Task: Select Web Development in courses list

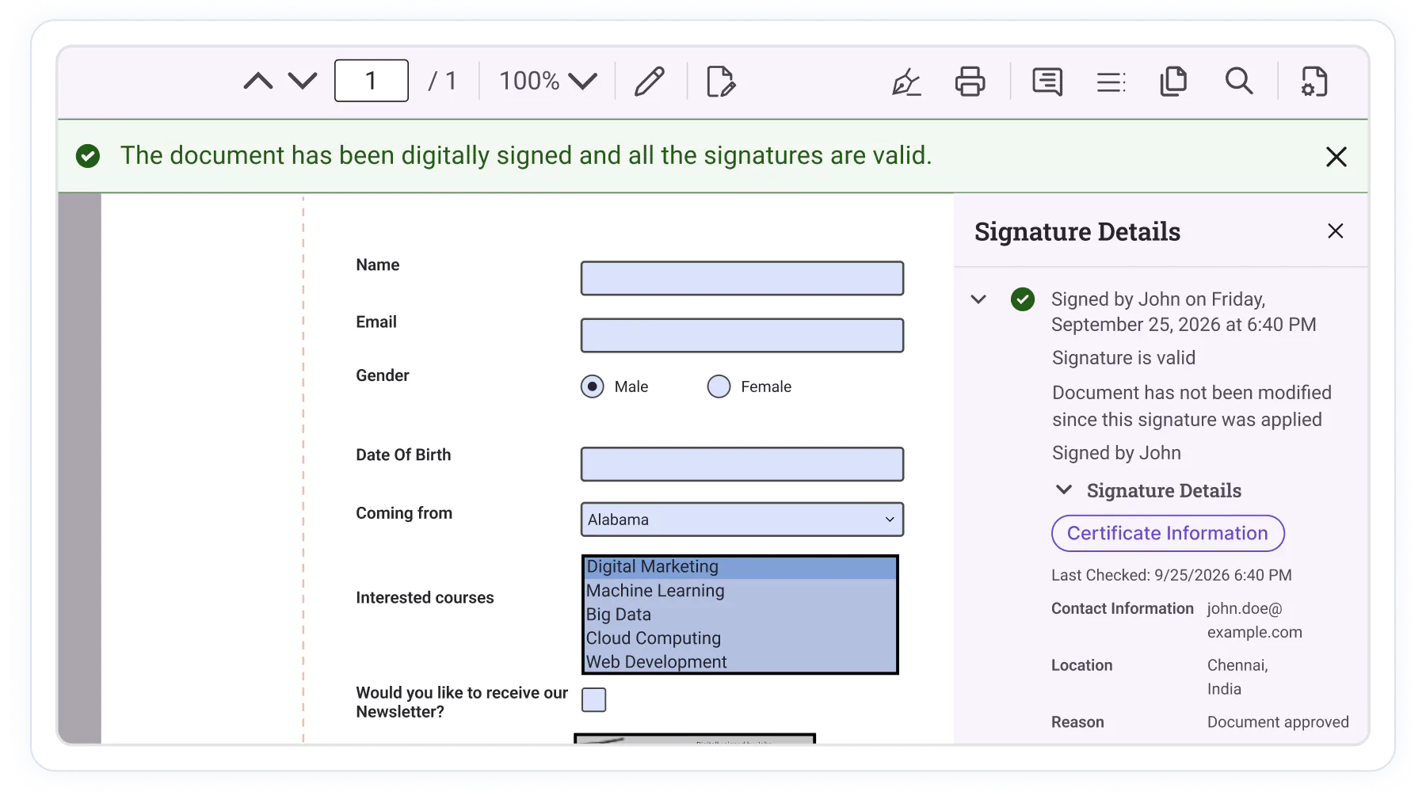Action: click(741, 662)
